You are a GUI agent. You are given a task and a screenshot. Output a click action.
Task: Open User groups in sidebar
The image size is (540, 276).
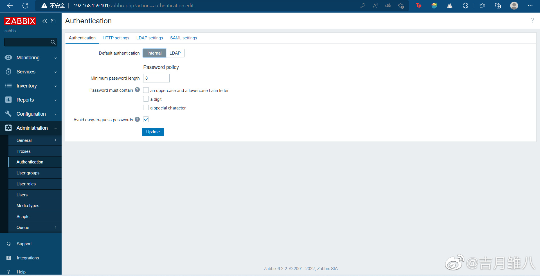tap(35, 173)
